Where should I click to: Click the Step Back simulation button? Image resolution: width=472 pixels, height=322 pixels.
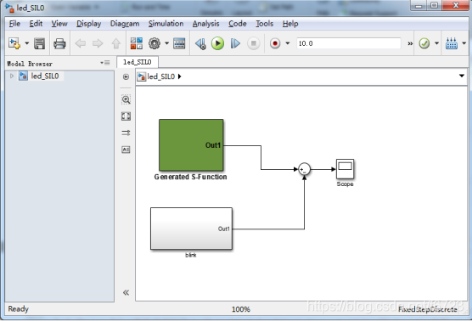pyautogui.click(x=200, y=43)
